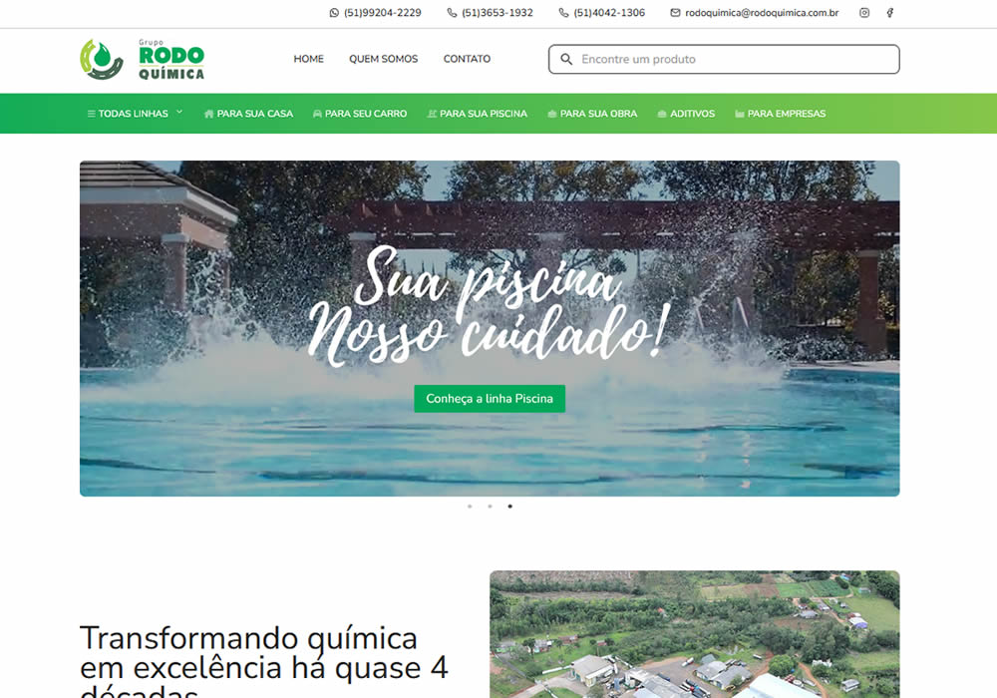Open the Facebook icon in top bar

tap(890, 13)
